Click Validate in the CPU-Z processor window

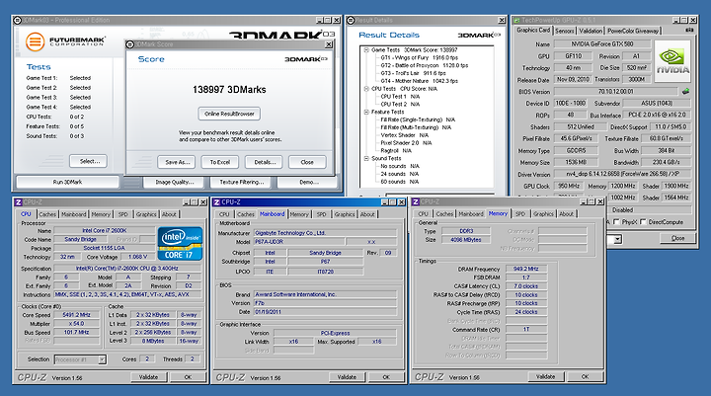coord(149,377)
